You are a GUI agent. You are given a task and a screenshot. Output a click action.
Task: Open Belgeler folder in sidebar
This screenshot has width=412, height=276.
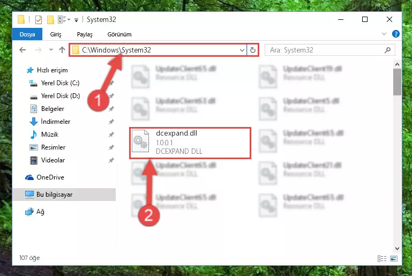tap(53, 109)
